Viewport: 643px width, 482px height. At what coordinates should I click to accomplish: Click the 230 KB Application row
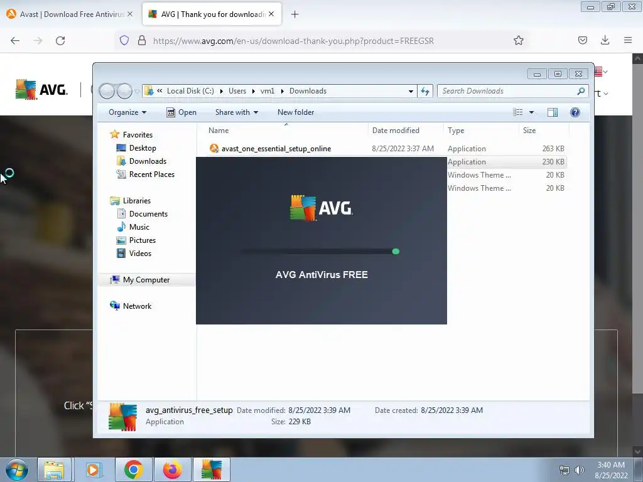click(x=507, y=162)
